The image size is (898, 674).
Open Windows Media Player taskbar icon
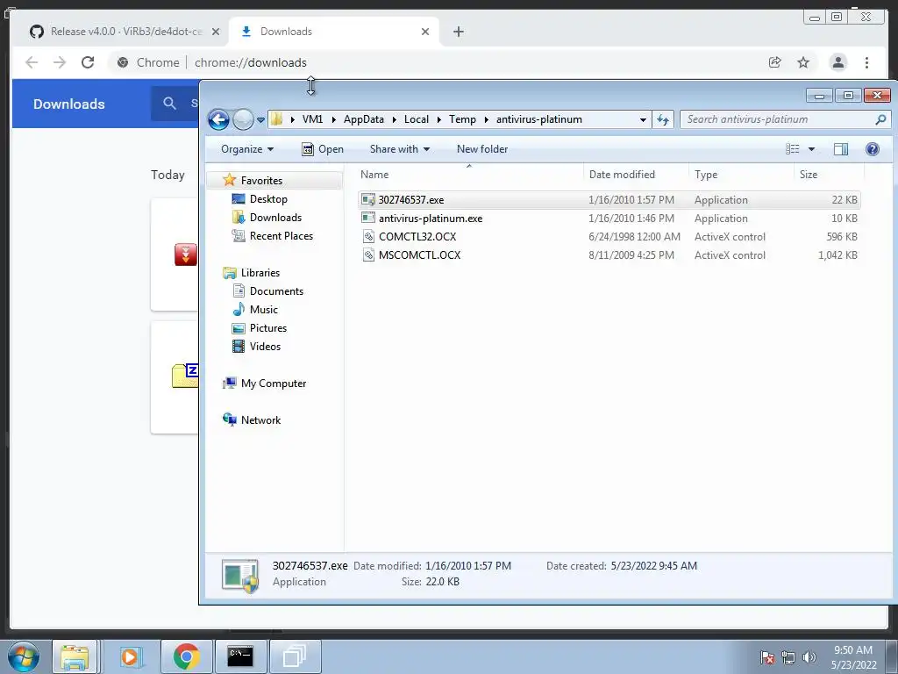(130, 656)
